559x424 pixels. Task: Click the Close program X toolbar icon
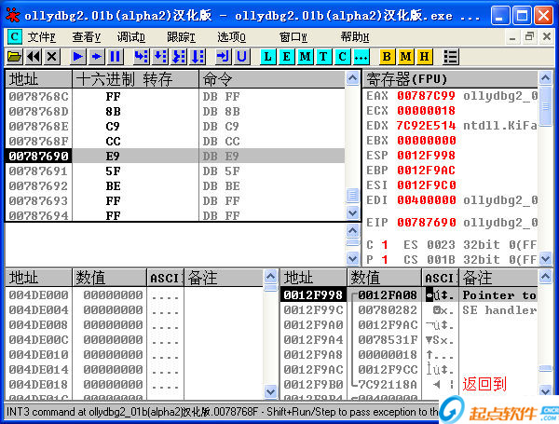(52, 56)
